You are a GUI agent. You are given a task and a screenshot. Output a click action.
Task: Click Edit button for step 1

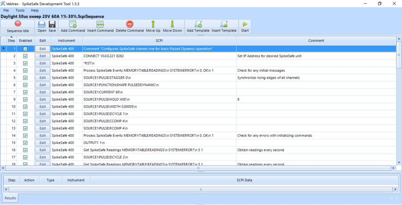tap(43, 49)
